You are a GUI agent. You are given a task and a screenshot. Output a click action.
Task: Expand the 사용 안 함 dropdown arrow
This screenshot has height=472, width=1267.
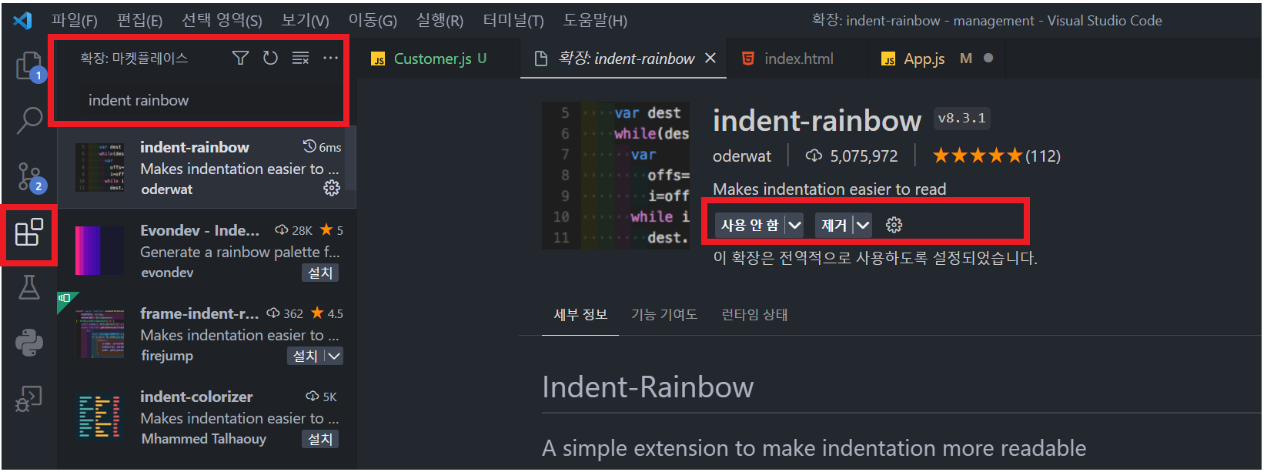click(x=794, y=225)
